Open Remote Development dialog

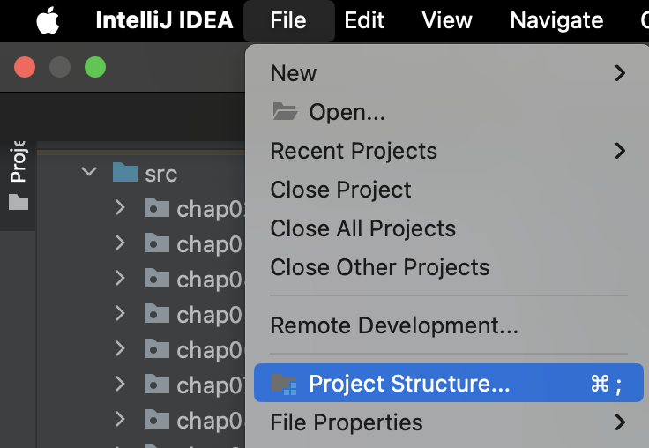[x=393, y=325]
